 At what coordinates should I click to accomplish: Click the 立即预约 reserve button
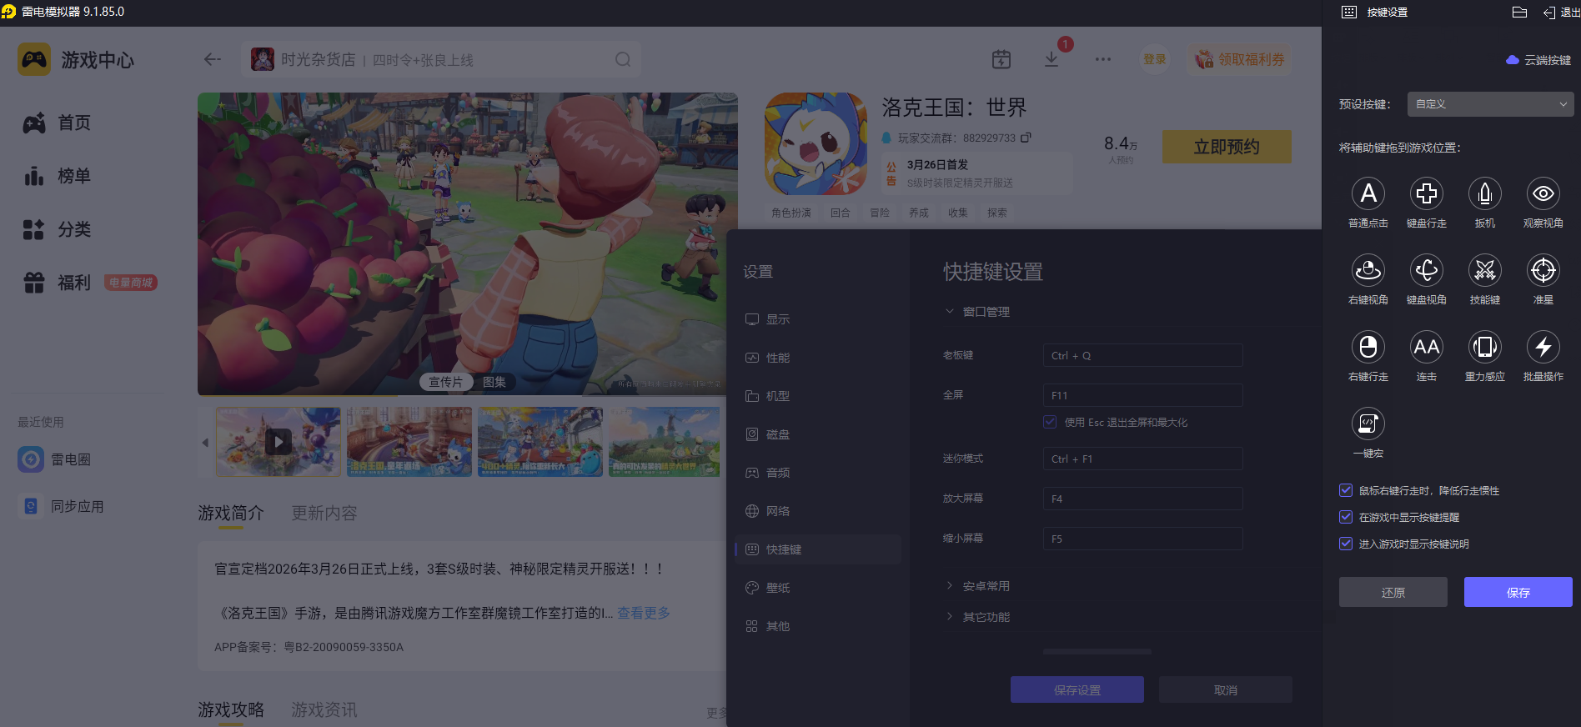point(1227,147)
